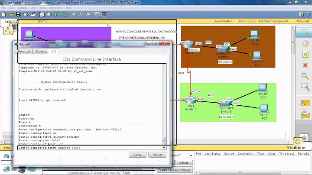Screen dimensions: 312x175
Task: Open the Tools menu
Action: 43,8
